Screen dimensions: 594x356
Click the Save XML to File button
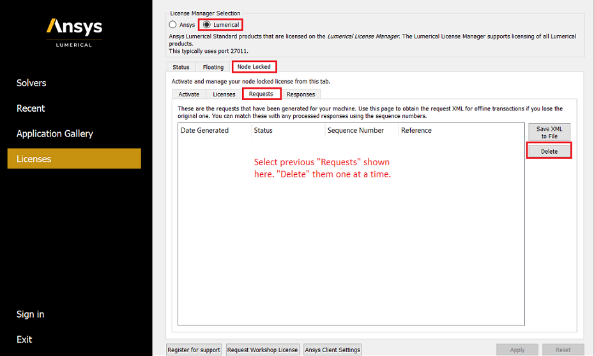tap(549, 133)
